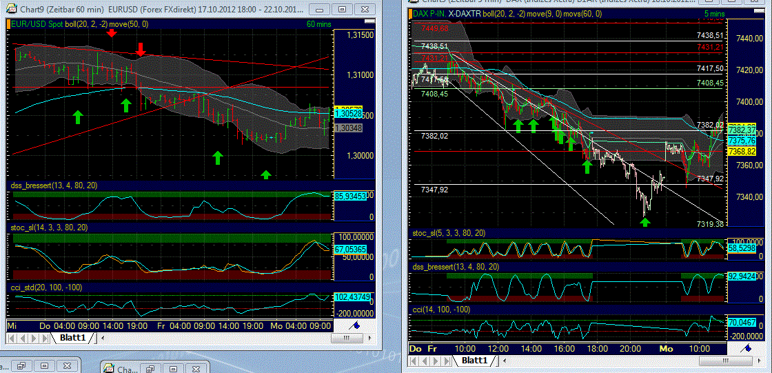This screenshot has width=772, height=373.
Task: Select Blatt1 tab in EURUSD window
Action: coord(73,338)
